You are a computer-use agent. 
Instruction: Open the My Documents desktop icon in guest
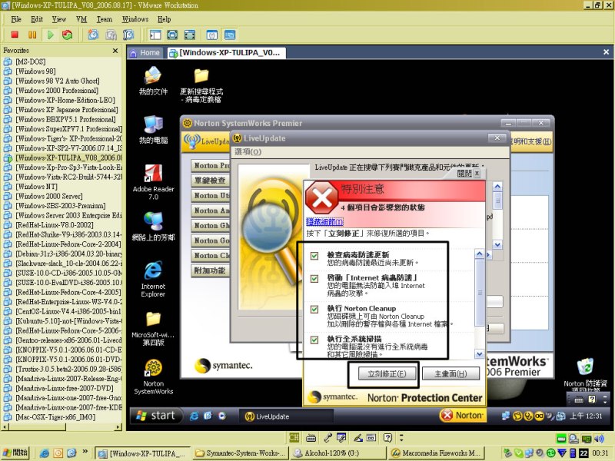153,81
